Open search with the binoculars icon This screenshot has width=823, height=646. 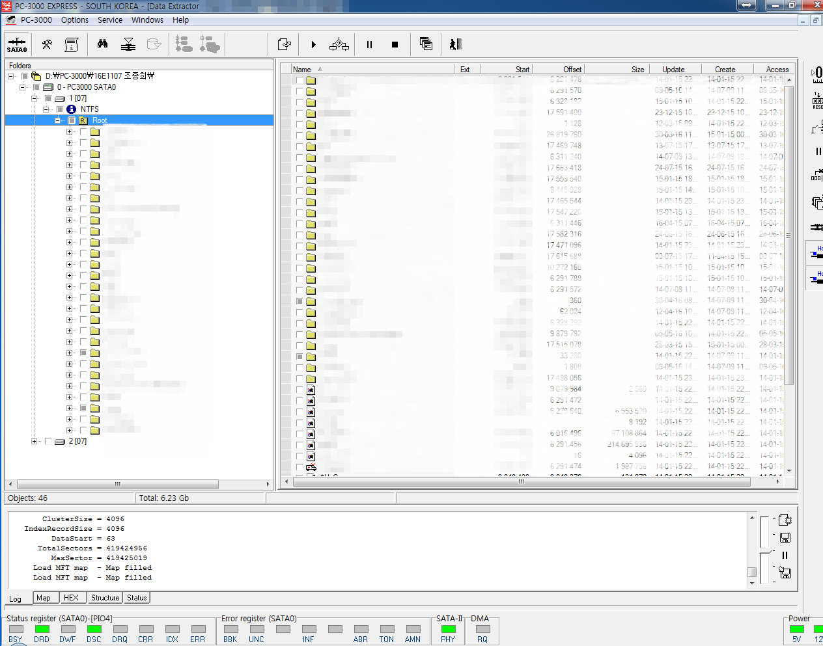pyautogui.click(x=103, y=44)
